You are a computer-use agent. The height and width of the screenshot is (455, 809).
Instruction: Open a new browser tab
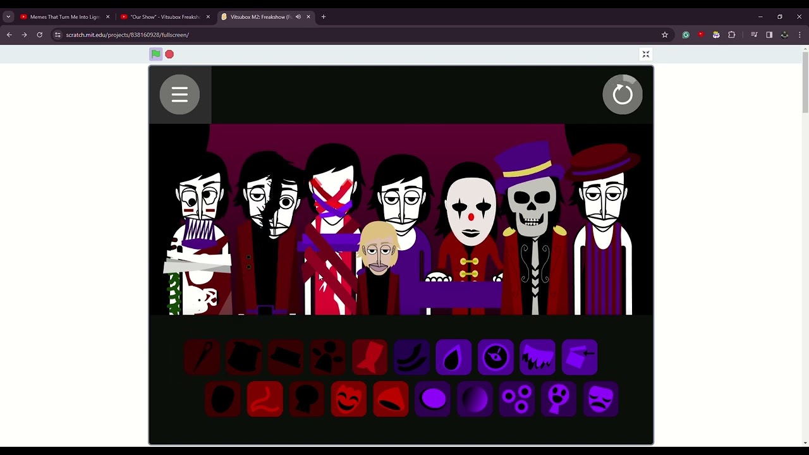(x=324, y=17)
